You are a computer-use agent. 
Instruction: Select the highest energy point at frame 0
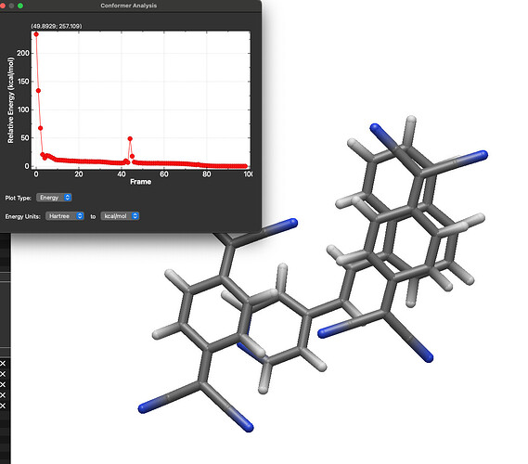[36, 34]
